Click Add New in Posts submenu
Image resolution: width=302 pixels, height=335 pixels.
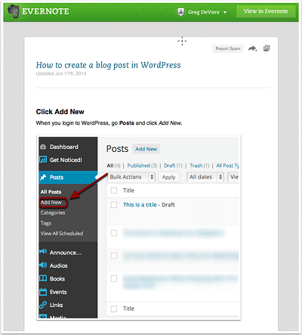point(51,202)
